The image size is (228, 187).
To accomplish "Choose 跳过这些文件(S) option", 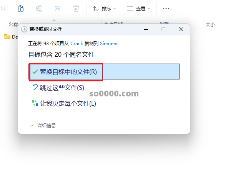I will pos(58,88).
